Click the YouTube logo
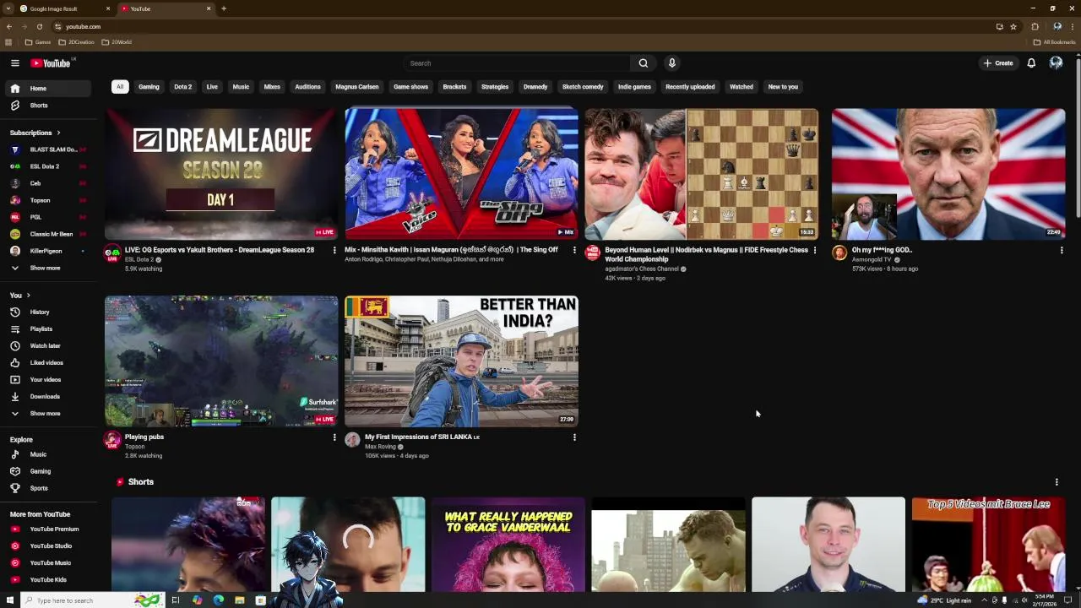Image resolution: width=1081 pixels, height=608 pixels. coord(51,63)
